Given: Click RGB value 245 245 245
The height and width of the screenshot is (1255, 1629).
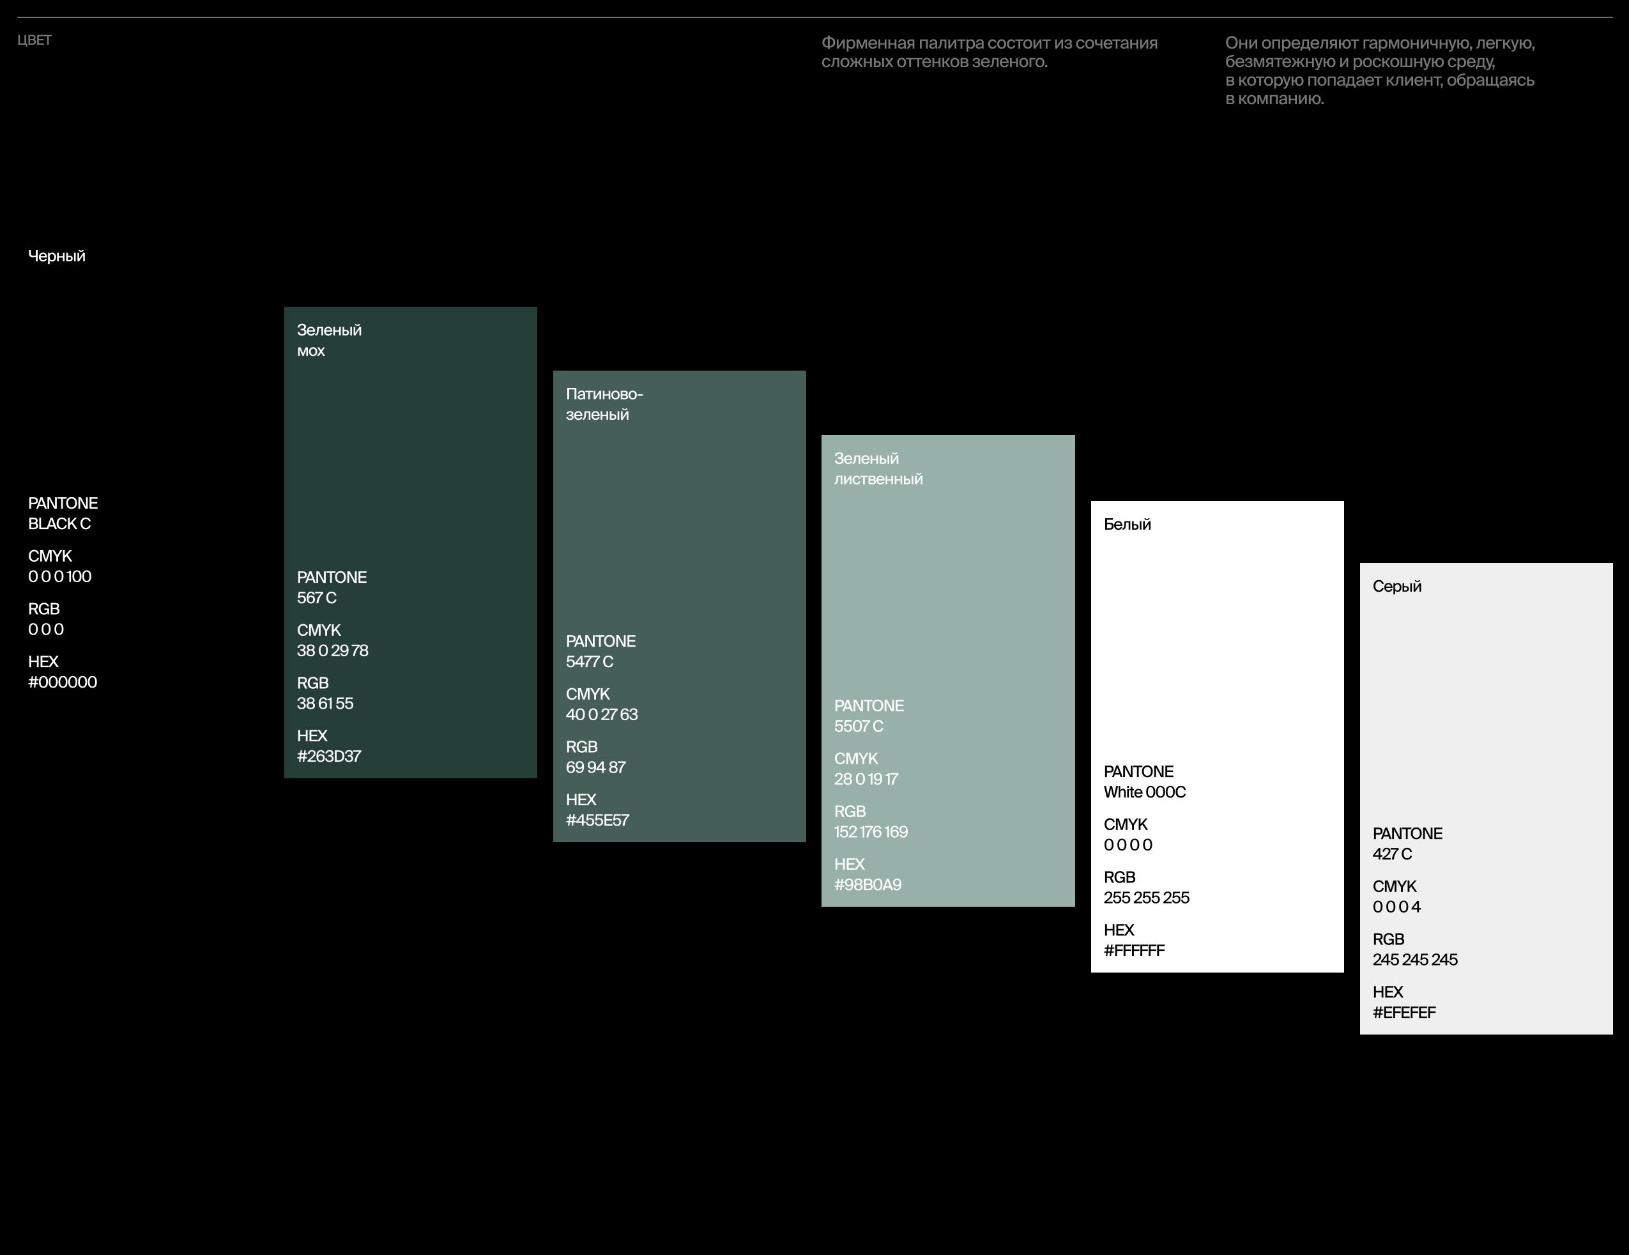Looking at the screenshot, I should [1415, 960].
